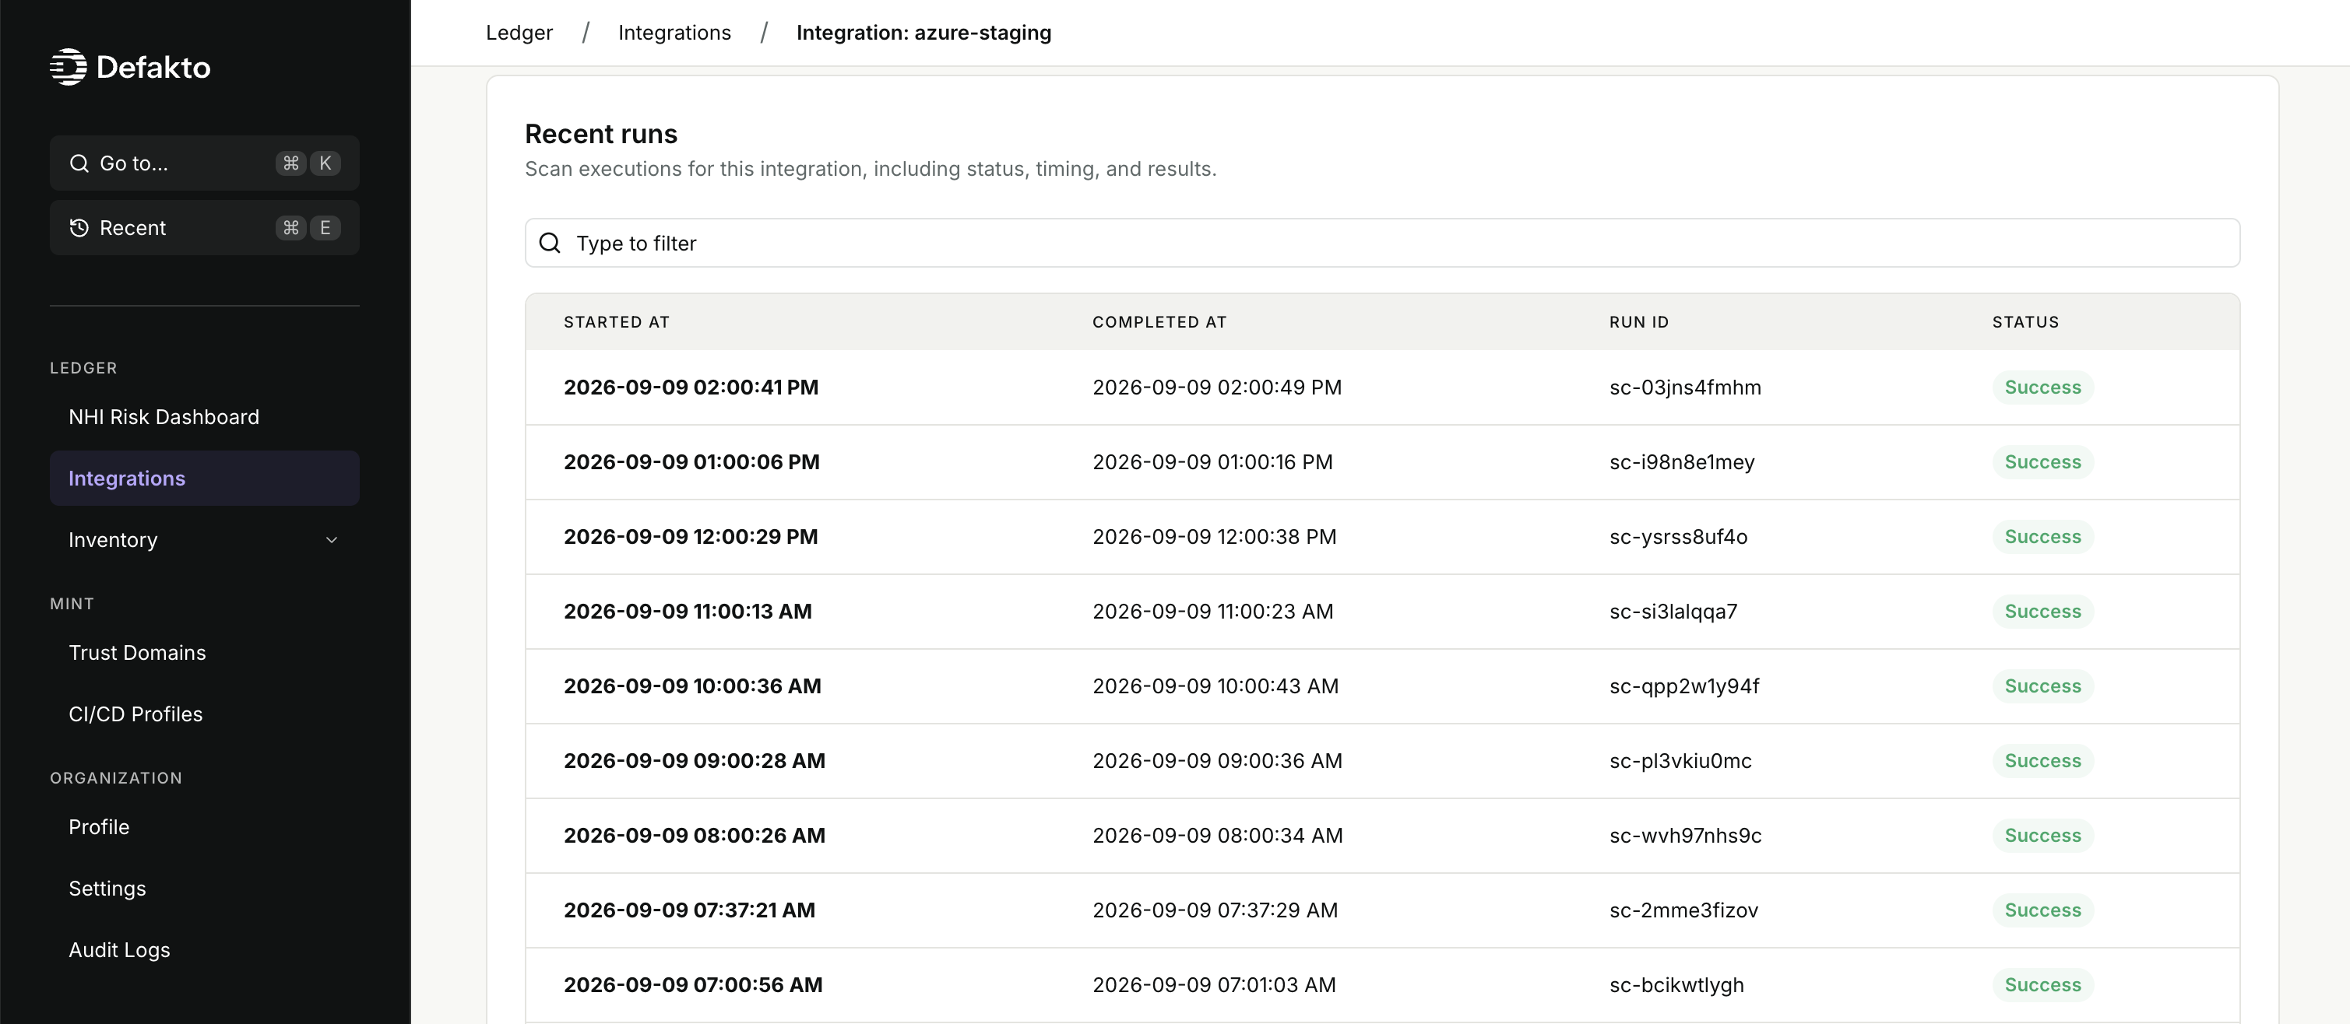
Task: Click run ID sc-si3lalqqa7
Action: (x=1674, y=612)
